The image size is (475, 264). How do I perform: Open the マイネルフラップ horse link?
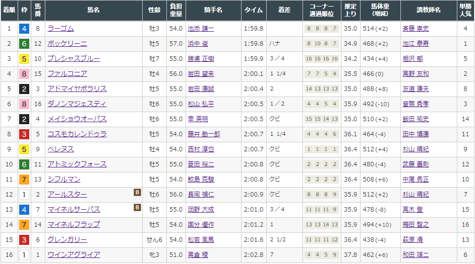click(74, 225)
